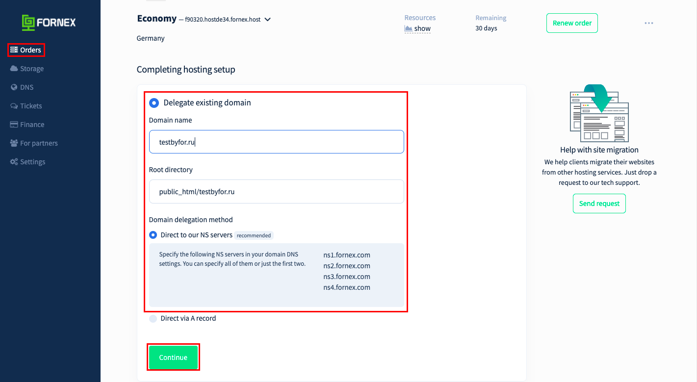Screen dimensions: 697x382
Task: Click the For partners people icon
Action: click(14, 143)
